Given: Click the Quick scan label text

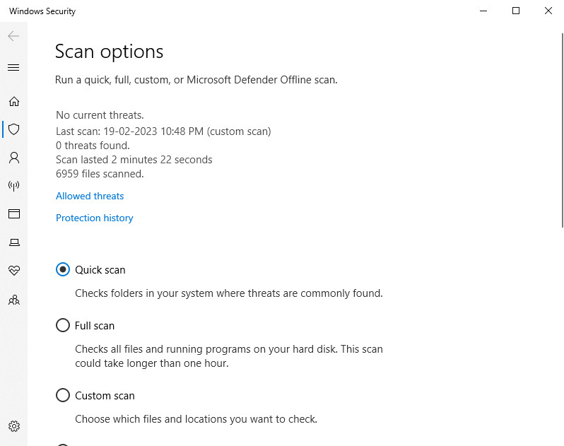Looking at the screenshot, I should (100, 270).
